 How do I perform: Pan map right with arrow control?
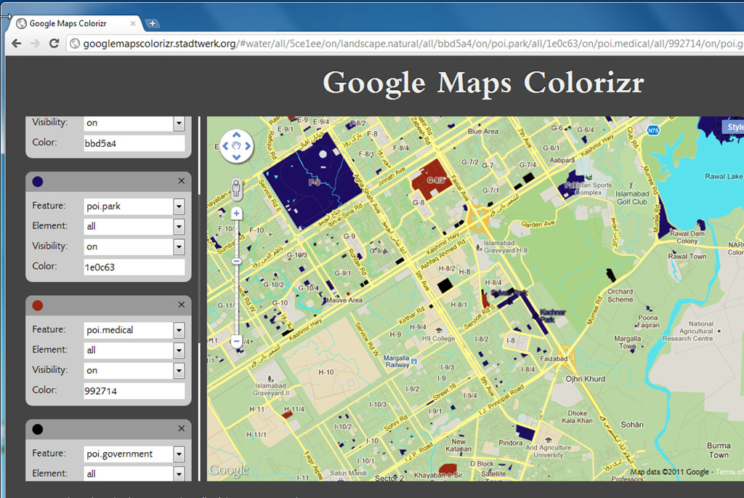click(x=247, y=146)
